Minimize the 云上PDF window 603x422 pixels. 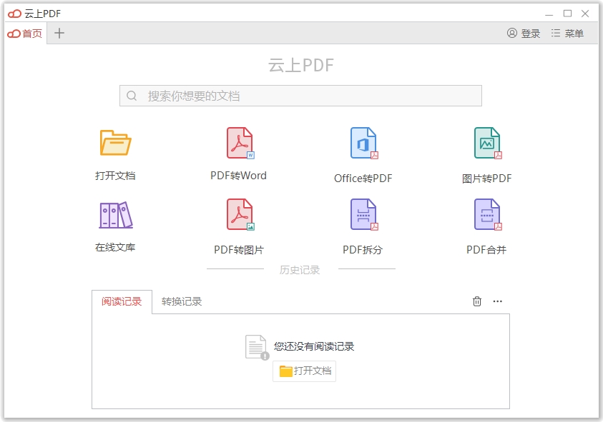pyautogui.click(x=549, y=14)
